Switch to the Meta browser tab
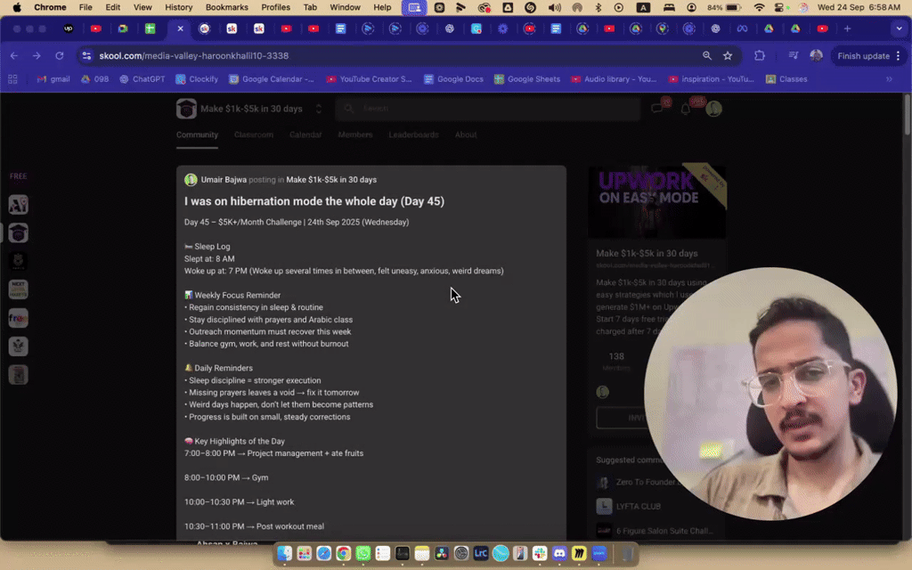 click(742, 28)
